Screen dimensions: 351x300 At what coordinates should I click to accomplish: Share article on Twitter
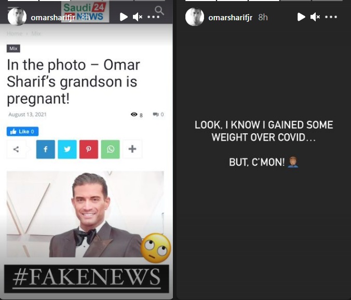click(x=67, y=149)
